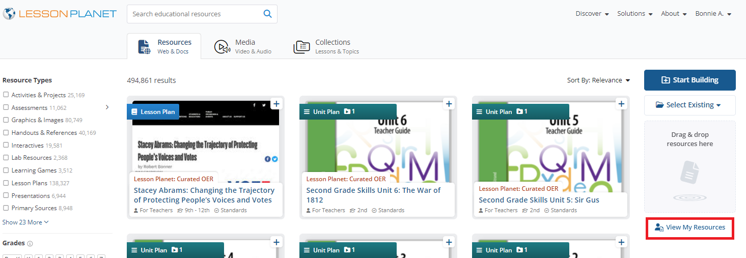Open Stacey Abrams Changing the Trajectory title link
This screenshot has width=746, height=258.
204,195
